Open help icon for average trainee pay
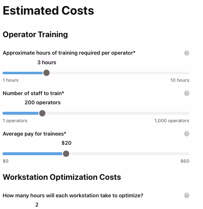203x209 pixels. (x=187, y=133)
